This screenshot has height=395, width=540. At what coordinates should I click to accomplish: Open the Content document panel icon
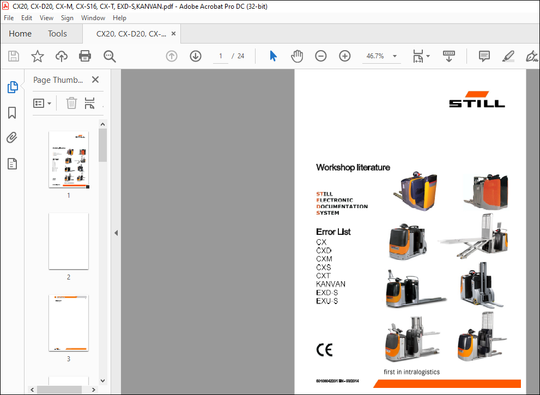coord(12,164)
